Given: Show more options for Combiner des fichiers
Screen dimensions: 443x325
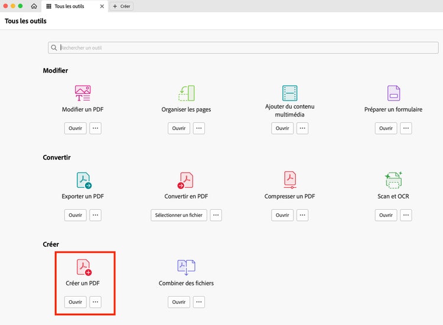Looking at the screenshot, I should pyautogui.click(x=199, y=302).
